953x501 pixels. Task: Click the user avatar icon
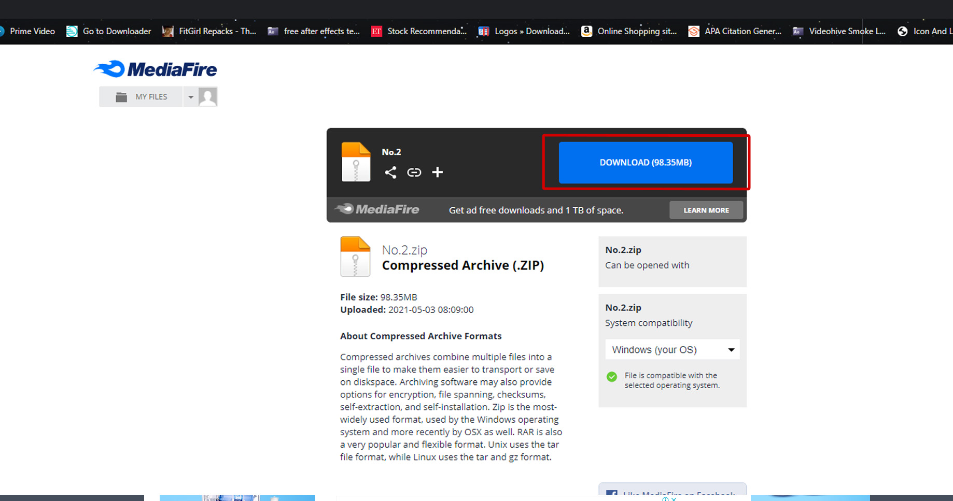point(208,97)
